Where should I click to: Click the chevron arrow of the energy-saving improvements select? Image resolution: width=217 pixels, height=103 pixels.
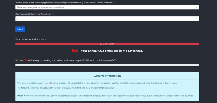coord(196,7)
